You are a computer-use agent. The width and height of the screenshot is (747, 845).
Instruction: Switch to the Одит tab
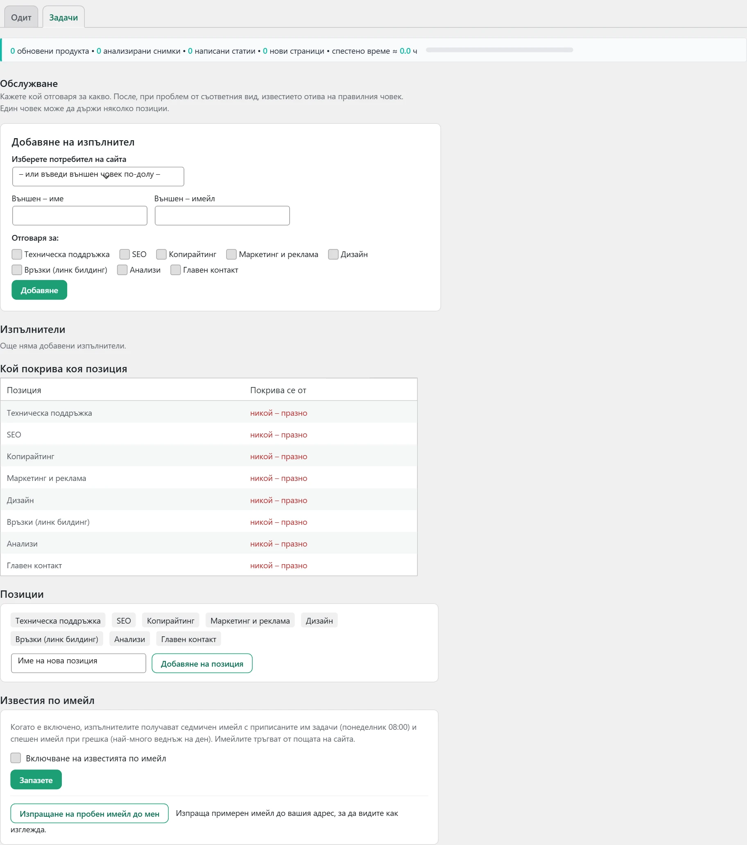coord(21,17)
